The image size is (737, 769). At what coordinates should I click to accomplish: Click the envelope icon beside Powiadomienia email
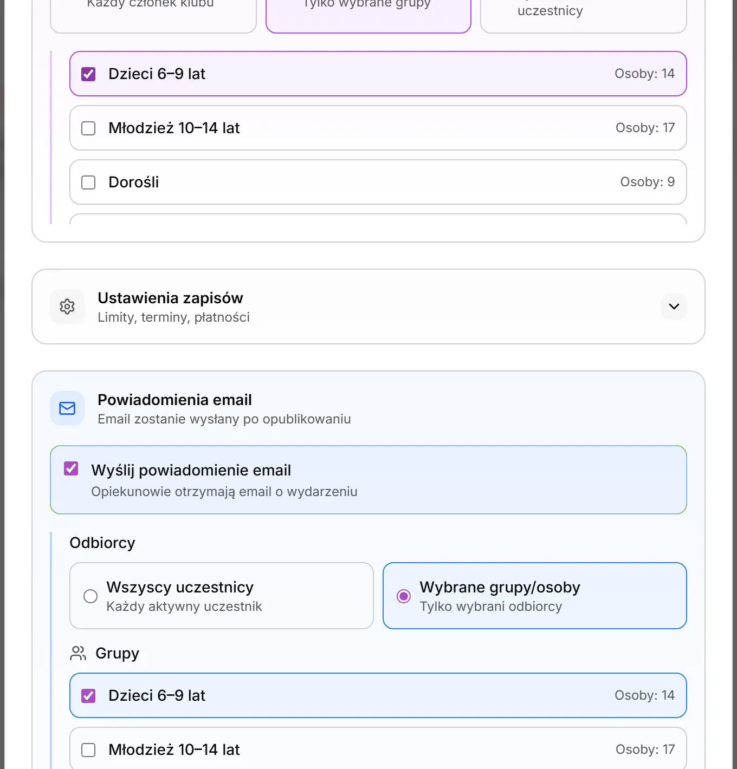[x=67, y=408]
